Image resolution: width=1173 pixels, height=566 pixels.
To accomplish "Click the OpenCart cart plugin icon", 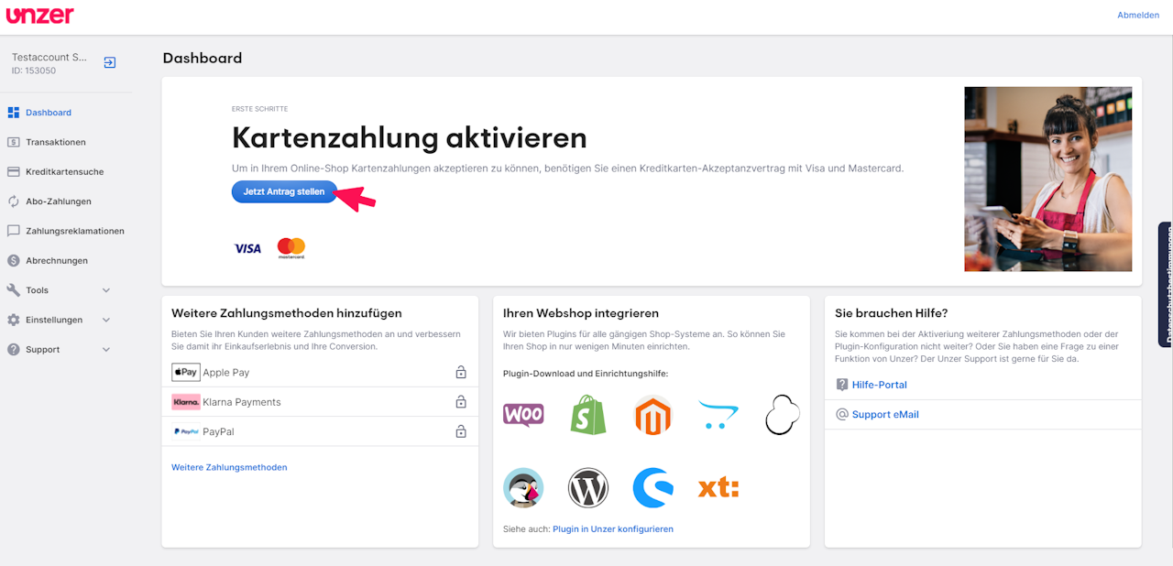I will [718, 415].
